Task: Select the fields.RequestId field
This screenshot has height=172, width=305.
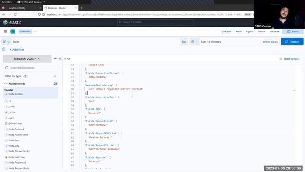Action: click(17, 162)
